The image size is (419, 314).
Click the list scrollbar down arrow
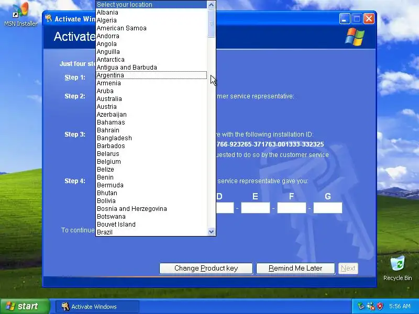point(212,232)
